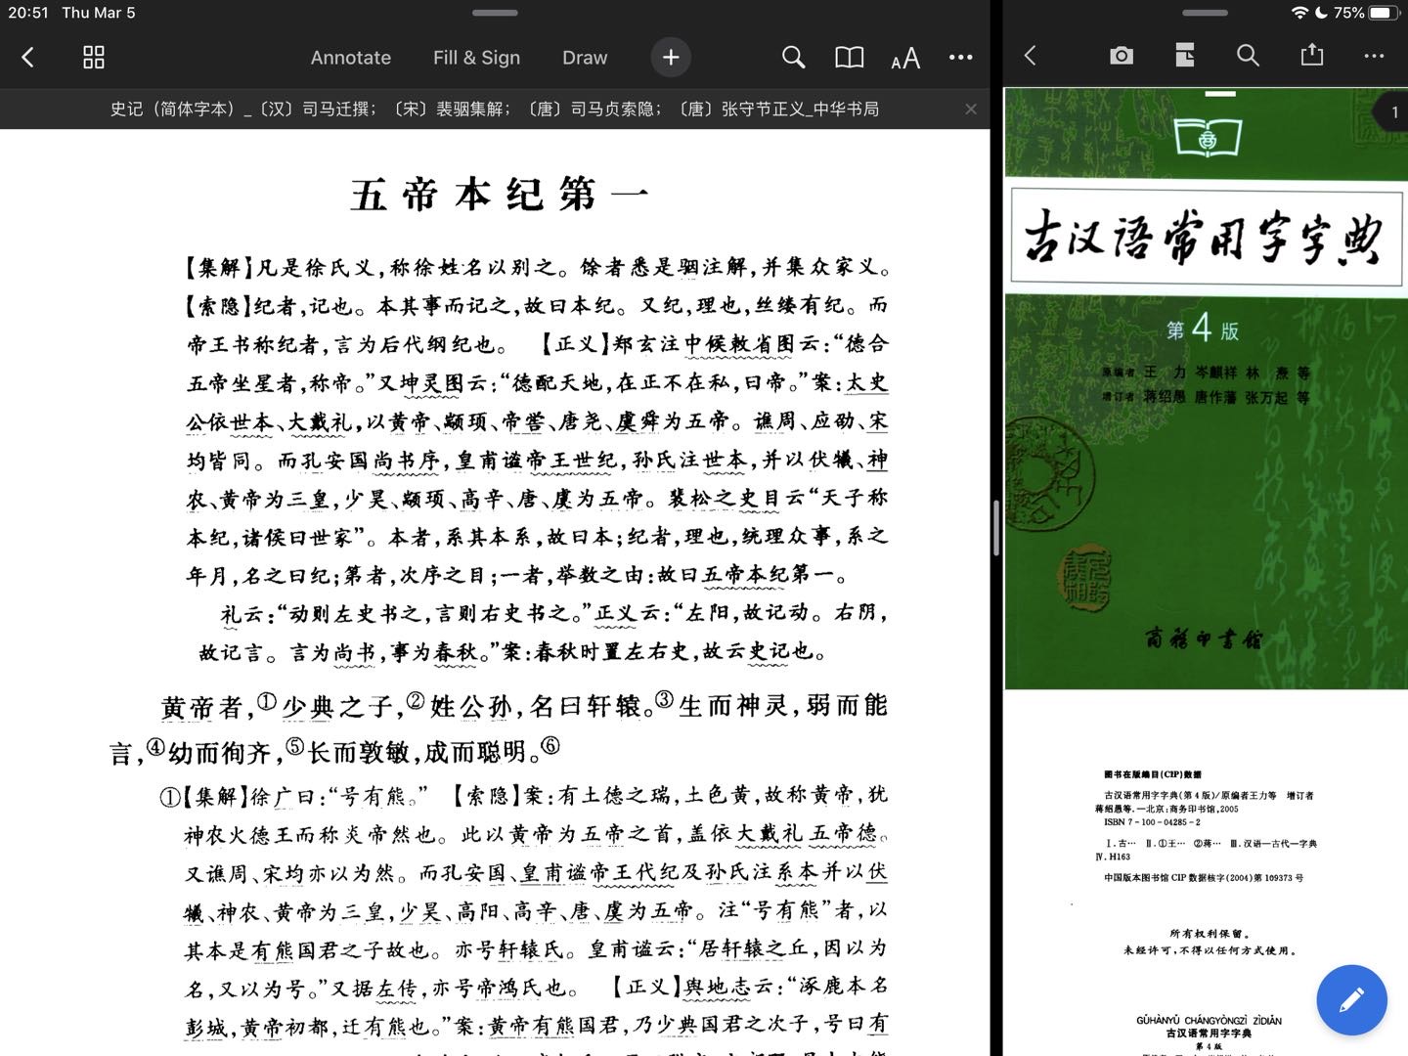The height and width of the screenshot is (1056, 1408).
Task: Tap footnote marker ⑤ after 幼而徇齐
Action: click(x=295, y=746)
